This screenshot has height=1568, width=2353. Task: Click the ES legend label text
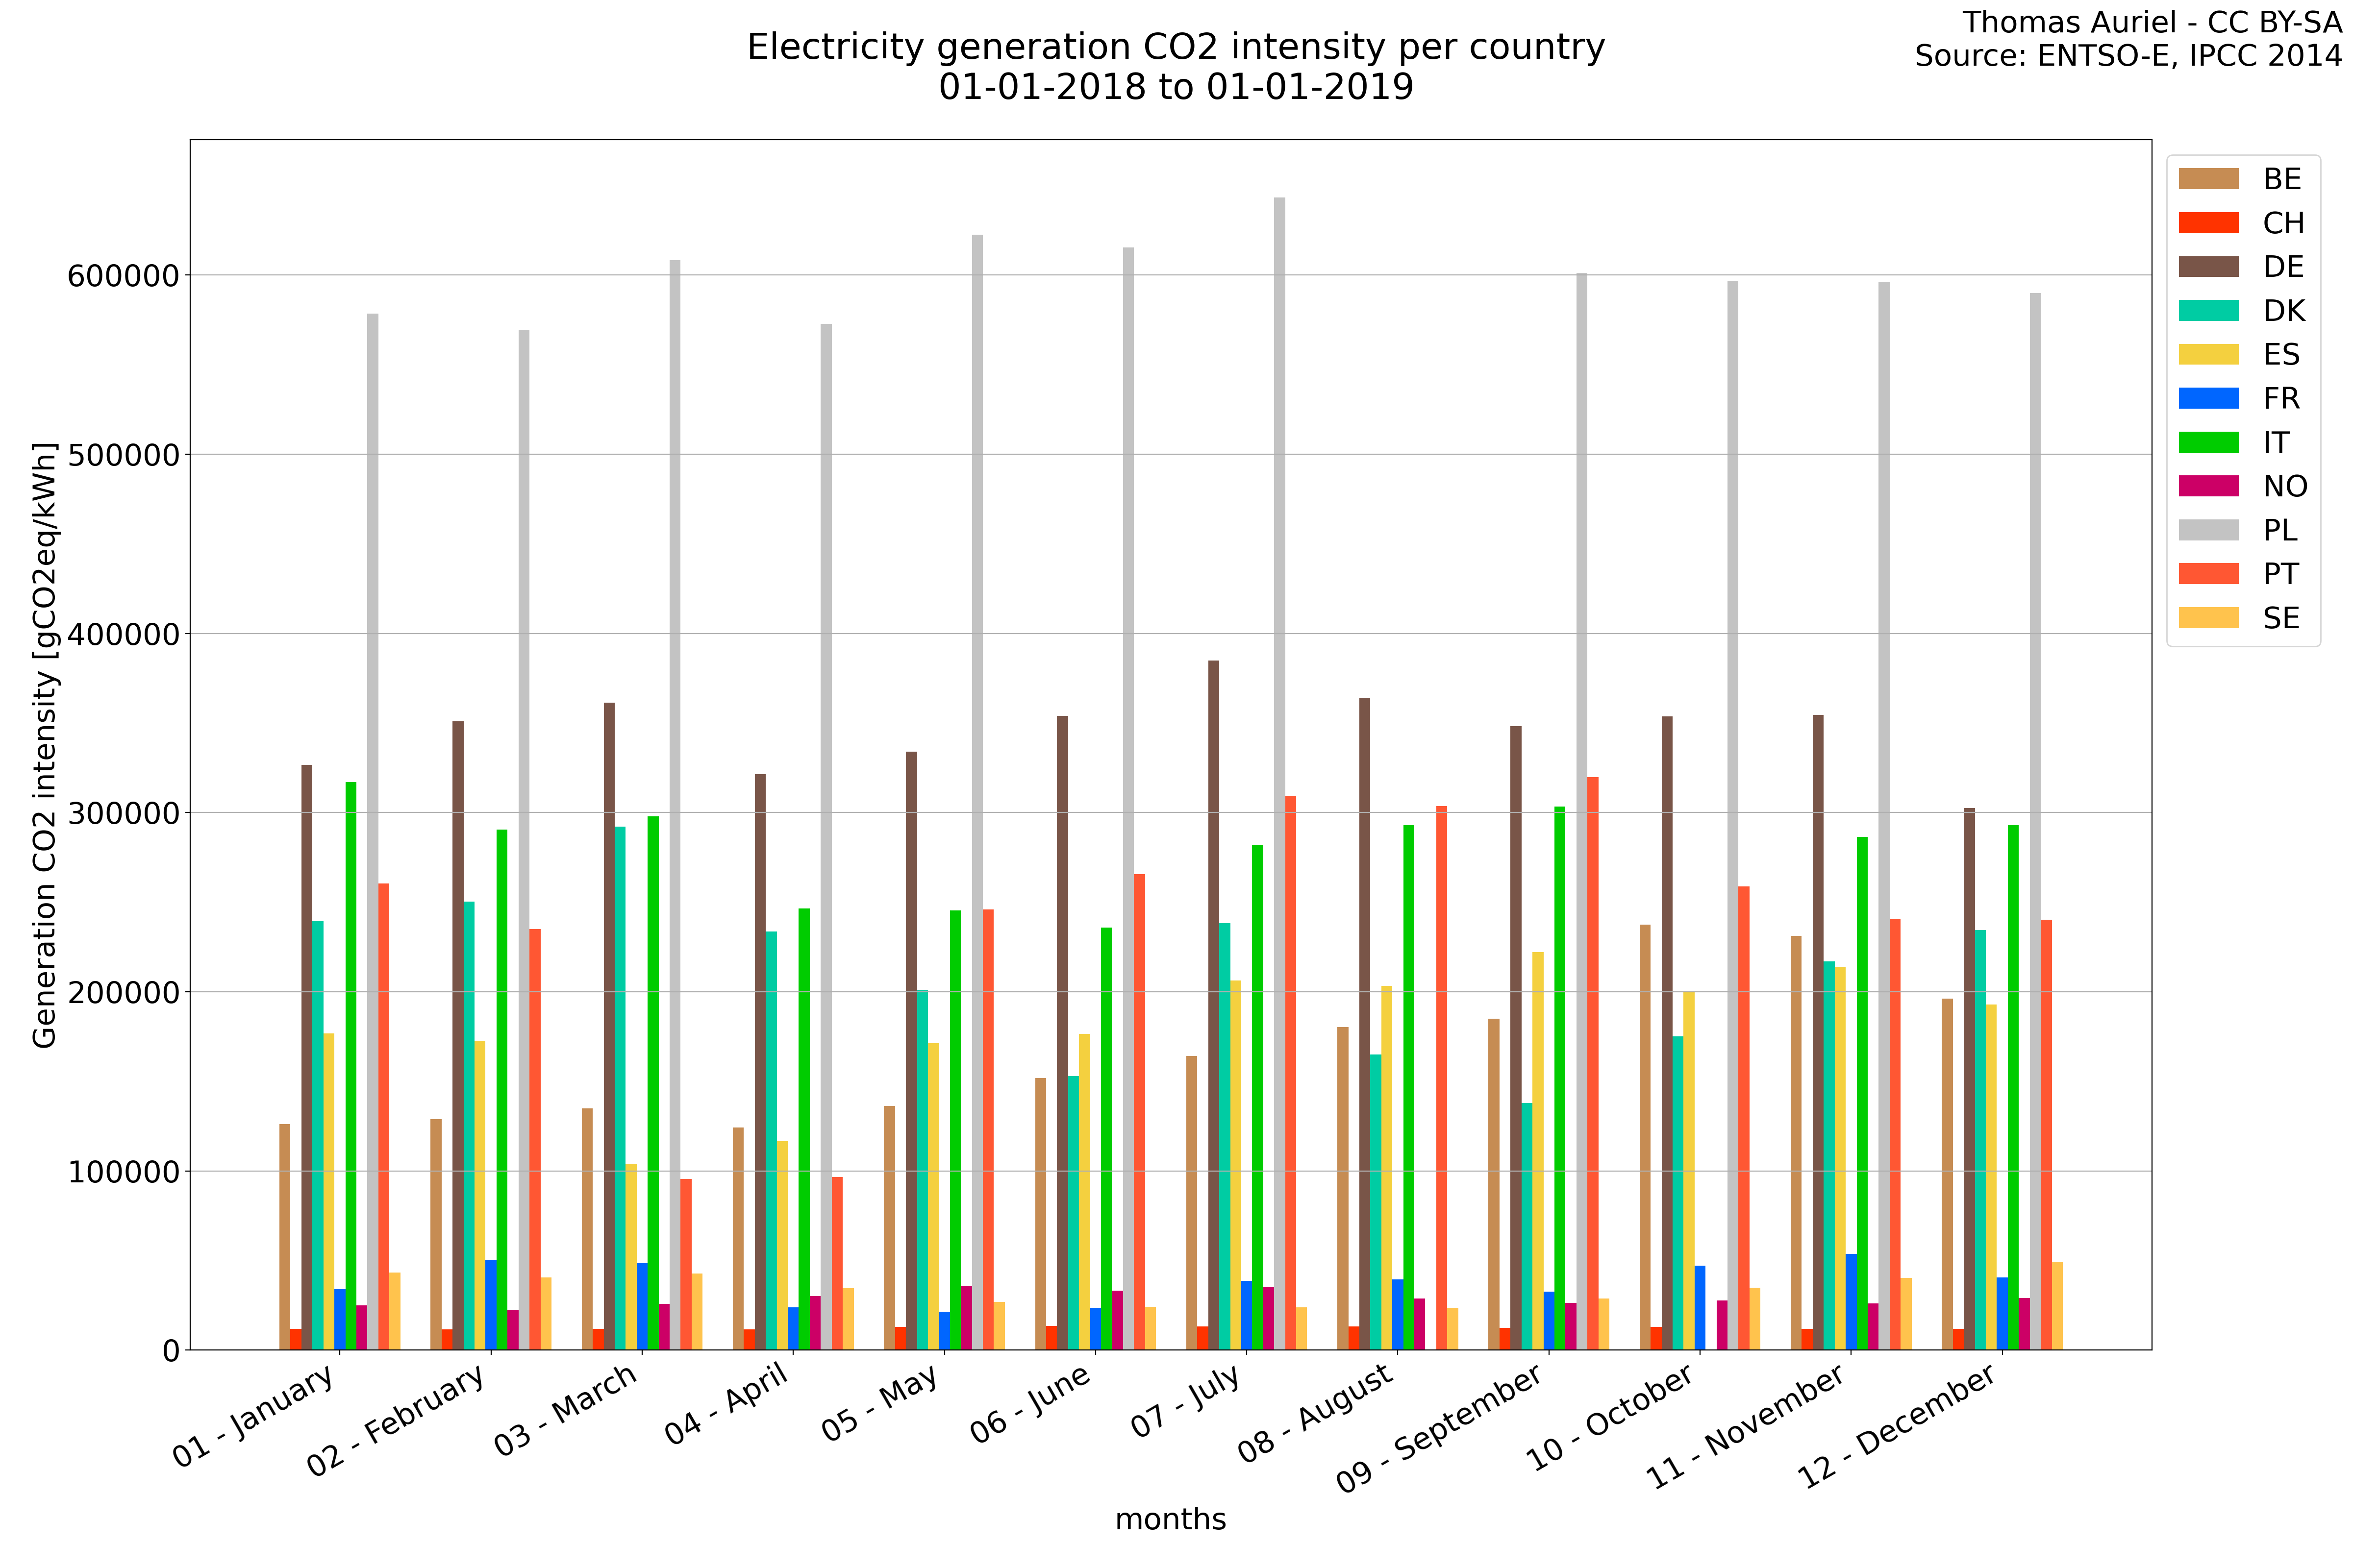pyautogui.click(x=2281, y=355)
